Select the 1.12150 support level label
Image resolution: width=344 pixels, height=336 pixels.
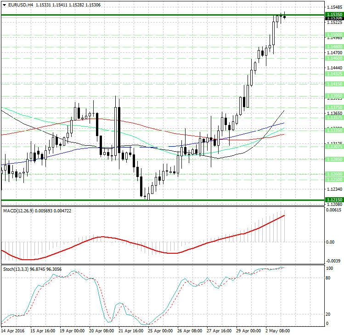coord(334,200)
